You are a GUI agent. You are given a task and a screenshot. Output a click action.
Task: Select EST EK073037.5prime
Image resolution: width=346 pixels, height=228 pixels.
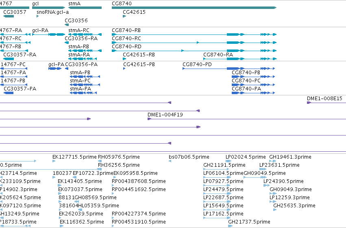coord(60,194)
